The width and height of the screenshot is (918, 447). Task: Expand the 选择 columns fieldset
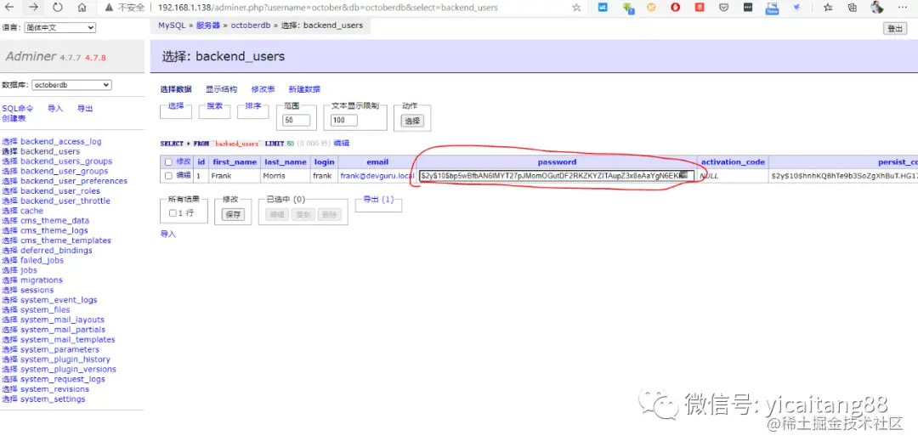176,106
